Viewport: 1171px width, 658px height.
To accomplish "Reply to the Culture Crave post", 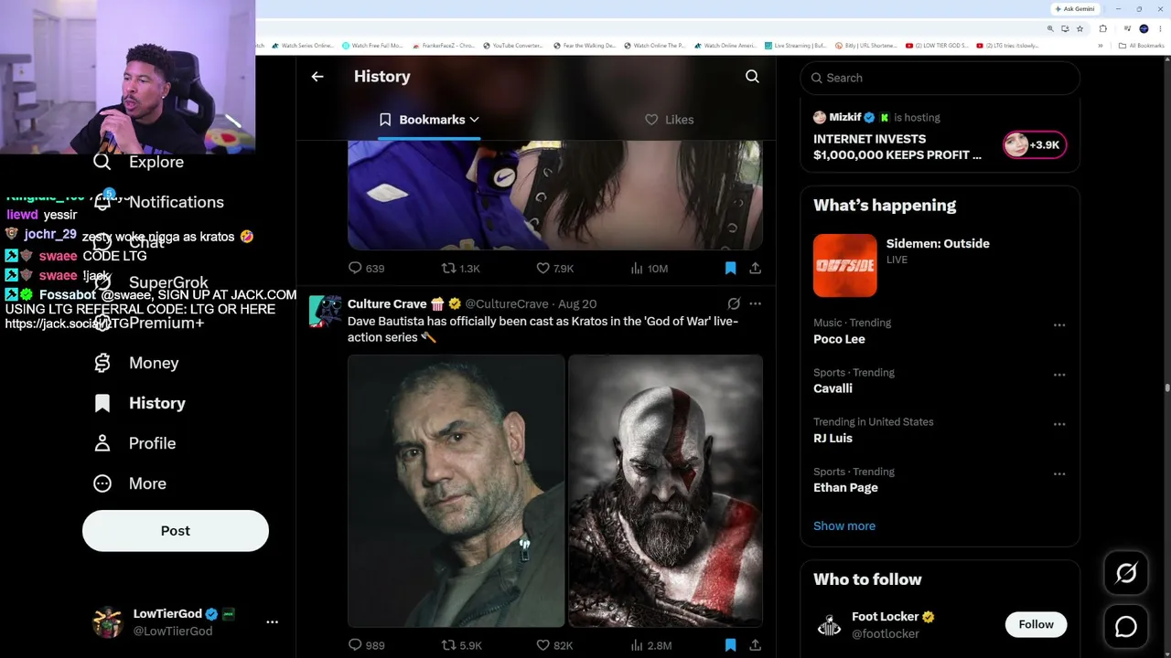I will pyautogui.click(x=366, y=645).
